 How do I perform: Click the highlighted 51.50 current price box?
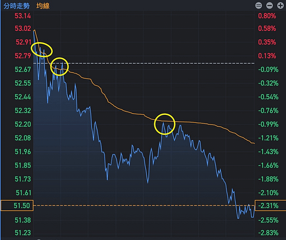click(x=17, y=205)
